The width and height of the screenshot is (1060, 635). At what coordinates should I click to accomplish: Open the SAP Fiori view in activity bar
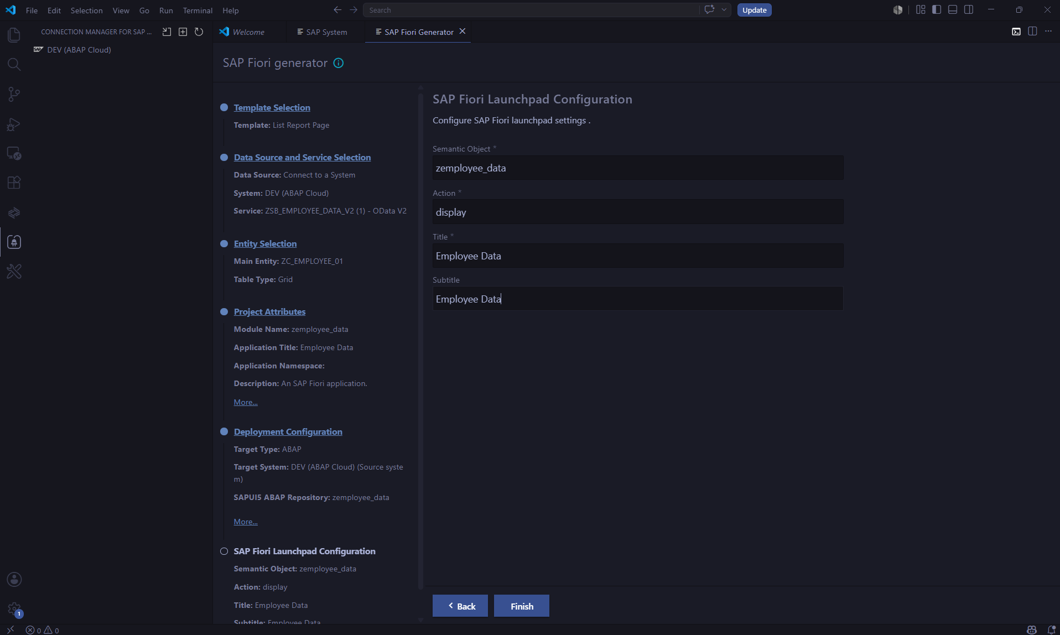(x=14, y=242)
